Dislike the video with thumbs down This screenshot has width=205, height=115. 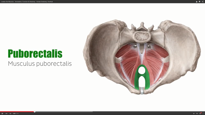pos(200,2)
